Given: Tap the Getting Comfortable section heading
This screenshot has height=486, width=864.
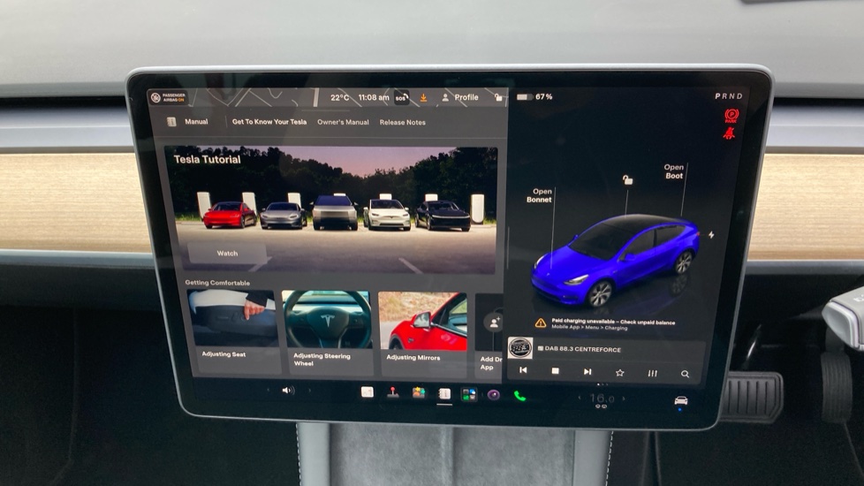Looking at the screenshot, I should pyautogui.click(x=217, y=283).
